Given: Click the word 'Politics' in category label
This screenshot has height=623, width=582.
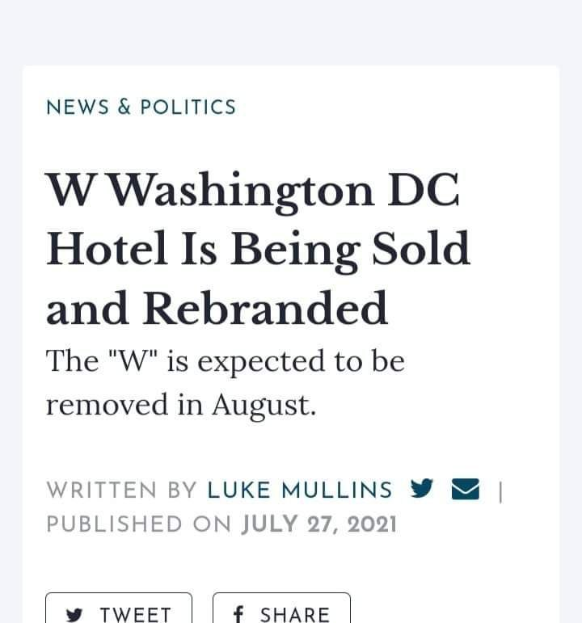Looking at the screenshot, I should coord(188,107).
